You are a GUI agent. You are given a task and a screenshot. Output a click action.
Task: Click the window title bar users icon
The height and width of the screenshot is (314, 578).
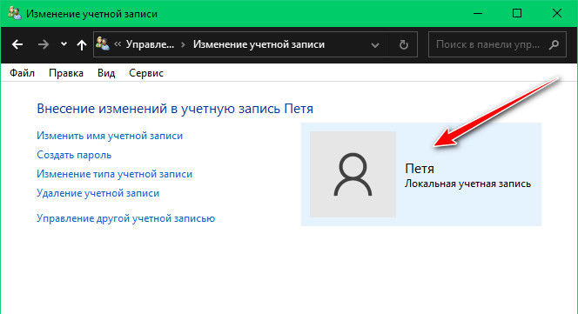15,13
